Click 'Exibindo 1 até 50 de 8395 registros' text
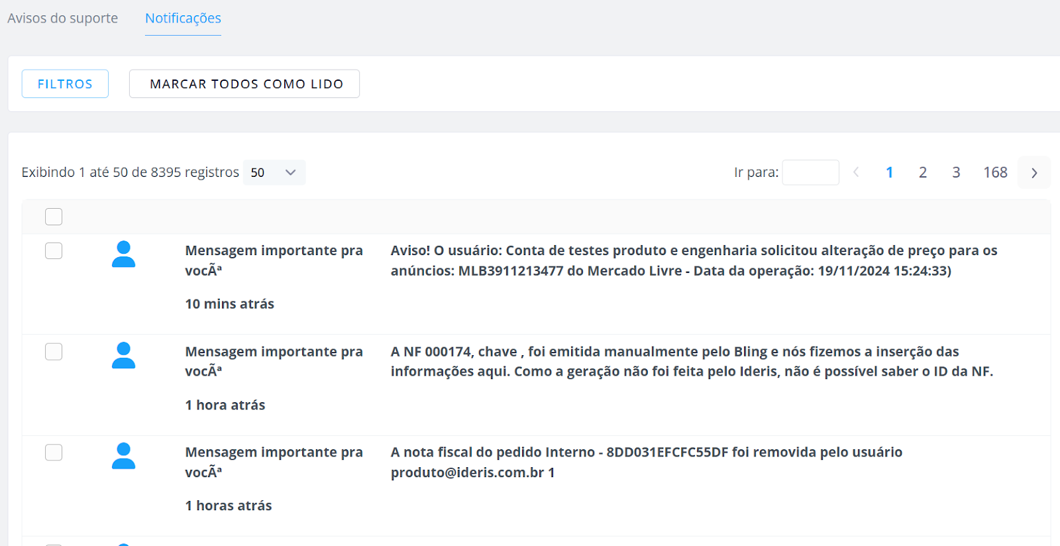 (130, 172)
